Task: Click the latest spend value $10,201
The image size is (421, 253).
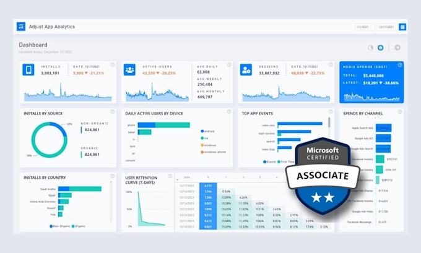Action: coord(370,83)
